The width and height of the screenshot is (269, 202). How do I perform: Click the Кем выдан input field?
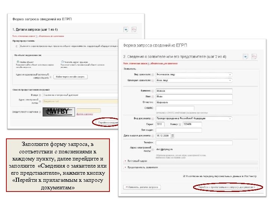[179, 130]
